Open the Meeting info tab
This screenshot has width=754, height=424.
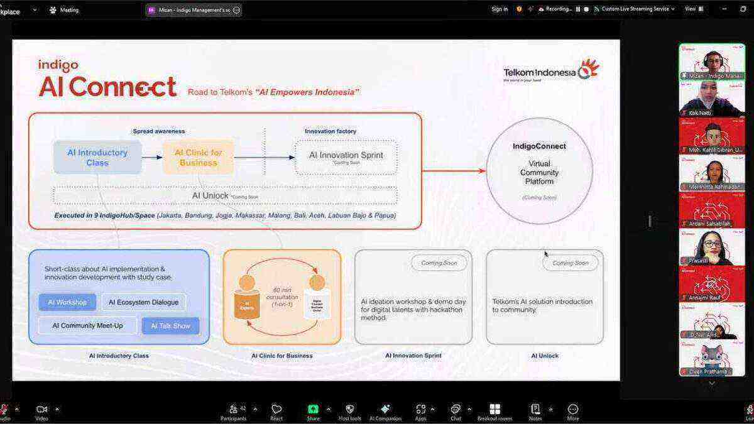coord(64,10)
